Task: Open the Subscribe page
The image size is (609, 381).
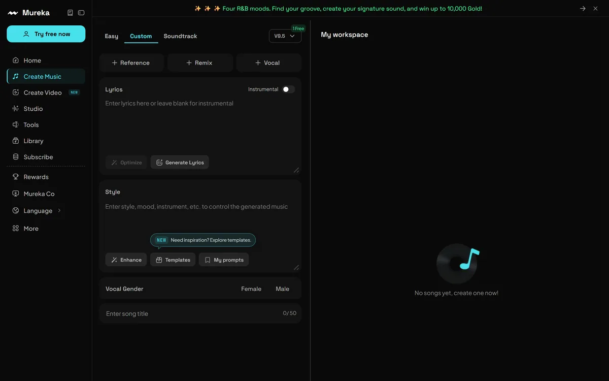Action: 46,157
